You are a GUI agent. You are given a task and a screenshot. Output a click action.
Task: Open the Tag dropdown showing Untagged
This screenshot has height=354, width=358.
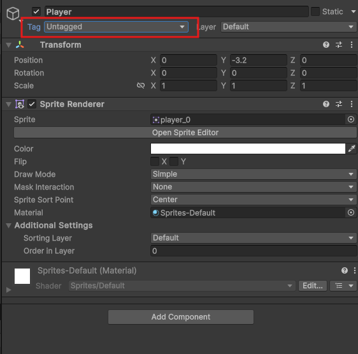coord(116,27)
